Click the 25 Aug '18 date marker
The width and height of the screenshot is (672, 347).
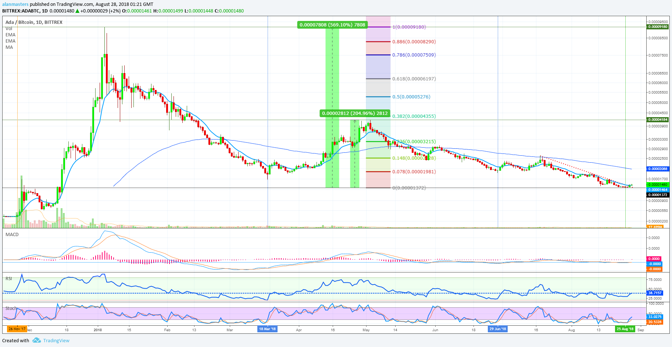click(x=625, y=329)
